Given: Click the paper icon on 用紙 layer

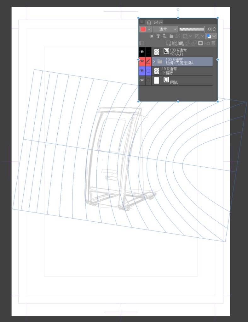Looking at the screenshot, I should (x=166, y=80).
